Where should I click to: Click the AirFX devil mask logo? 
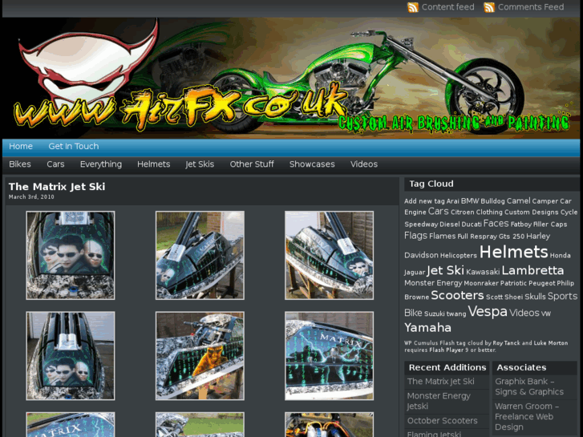pyautogui.click(x=87, y=65)
